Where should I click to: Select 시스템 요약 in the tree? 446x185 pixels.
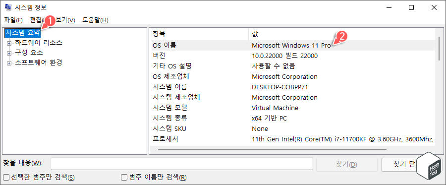click(23, 33)
